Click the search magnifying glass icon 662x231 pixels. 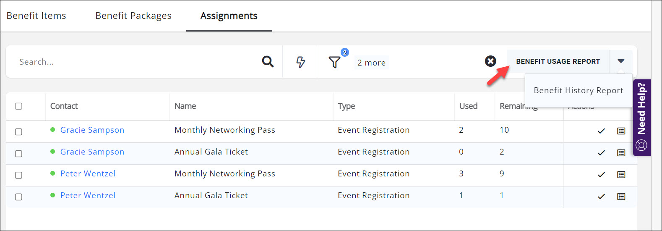pyautogui.click(x=268, y=62)
